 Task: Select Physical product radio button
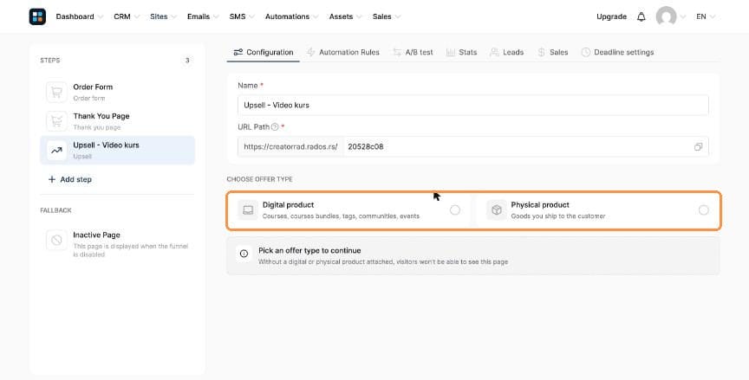(x=703, y=209)
